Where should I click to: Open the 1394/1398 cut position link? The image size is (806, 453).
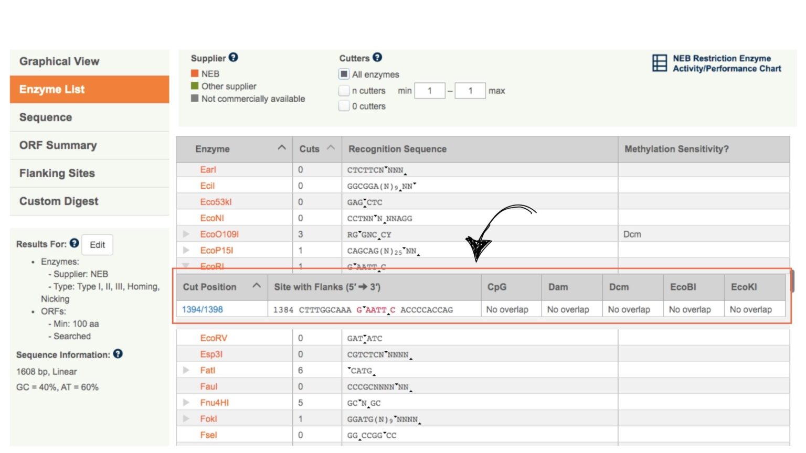(x=201, y=309)
